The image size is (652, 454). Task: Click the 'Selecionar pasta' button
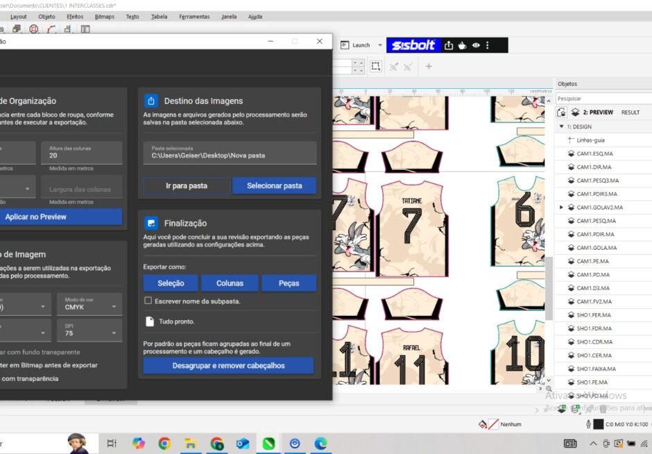click(x=275, y=185)
